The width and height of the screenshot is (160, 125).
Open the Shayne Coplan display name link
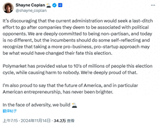tap(30, 5)
